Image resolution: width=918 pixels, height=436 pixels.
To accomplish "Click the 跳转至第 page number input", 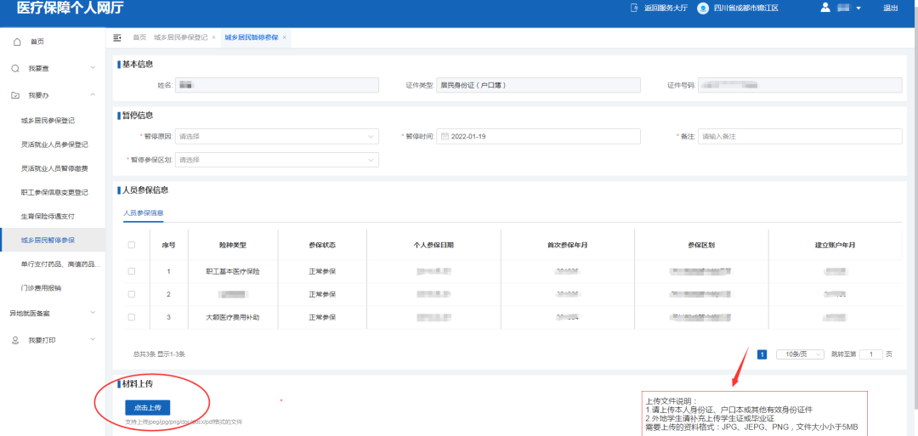I will tap(872, 354).
